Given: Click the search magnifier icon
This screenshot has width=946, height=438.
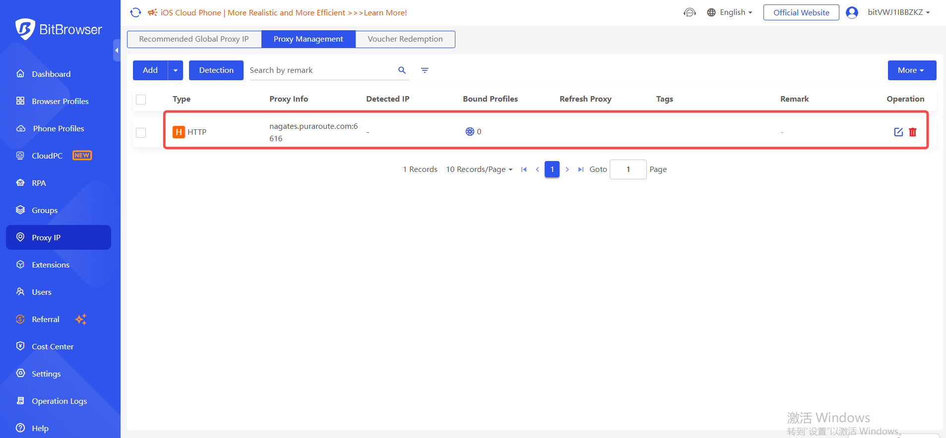Looking at the screenshot, I should (x=402, y=70).
